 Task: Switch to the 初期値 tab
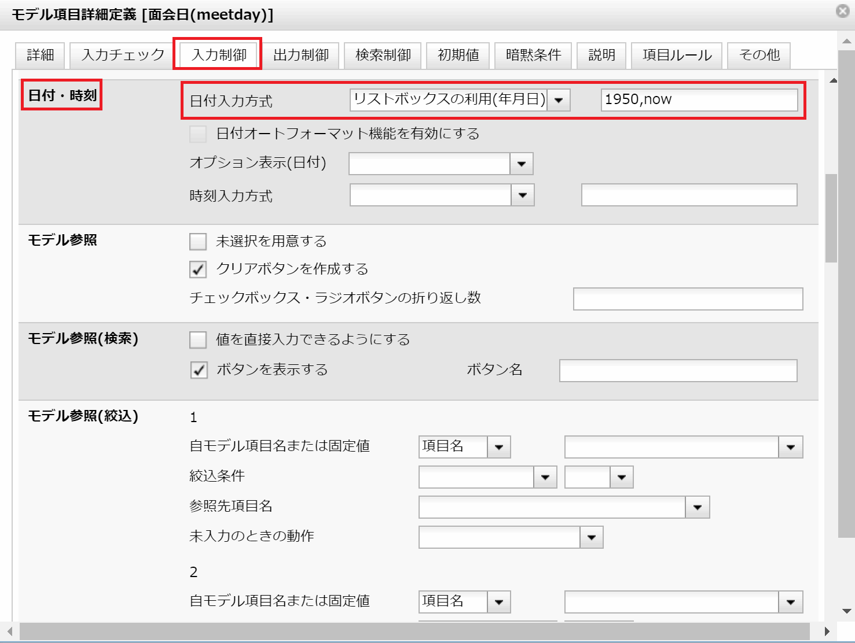tap(458, 55)
